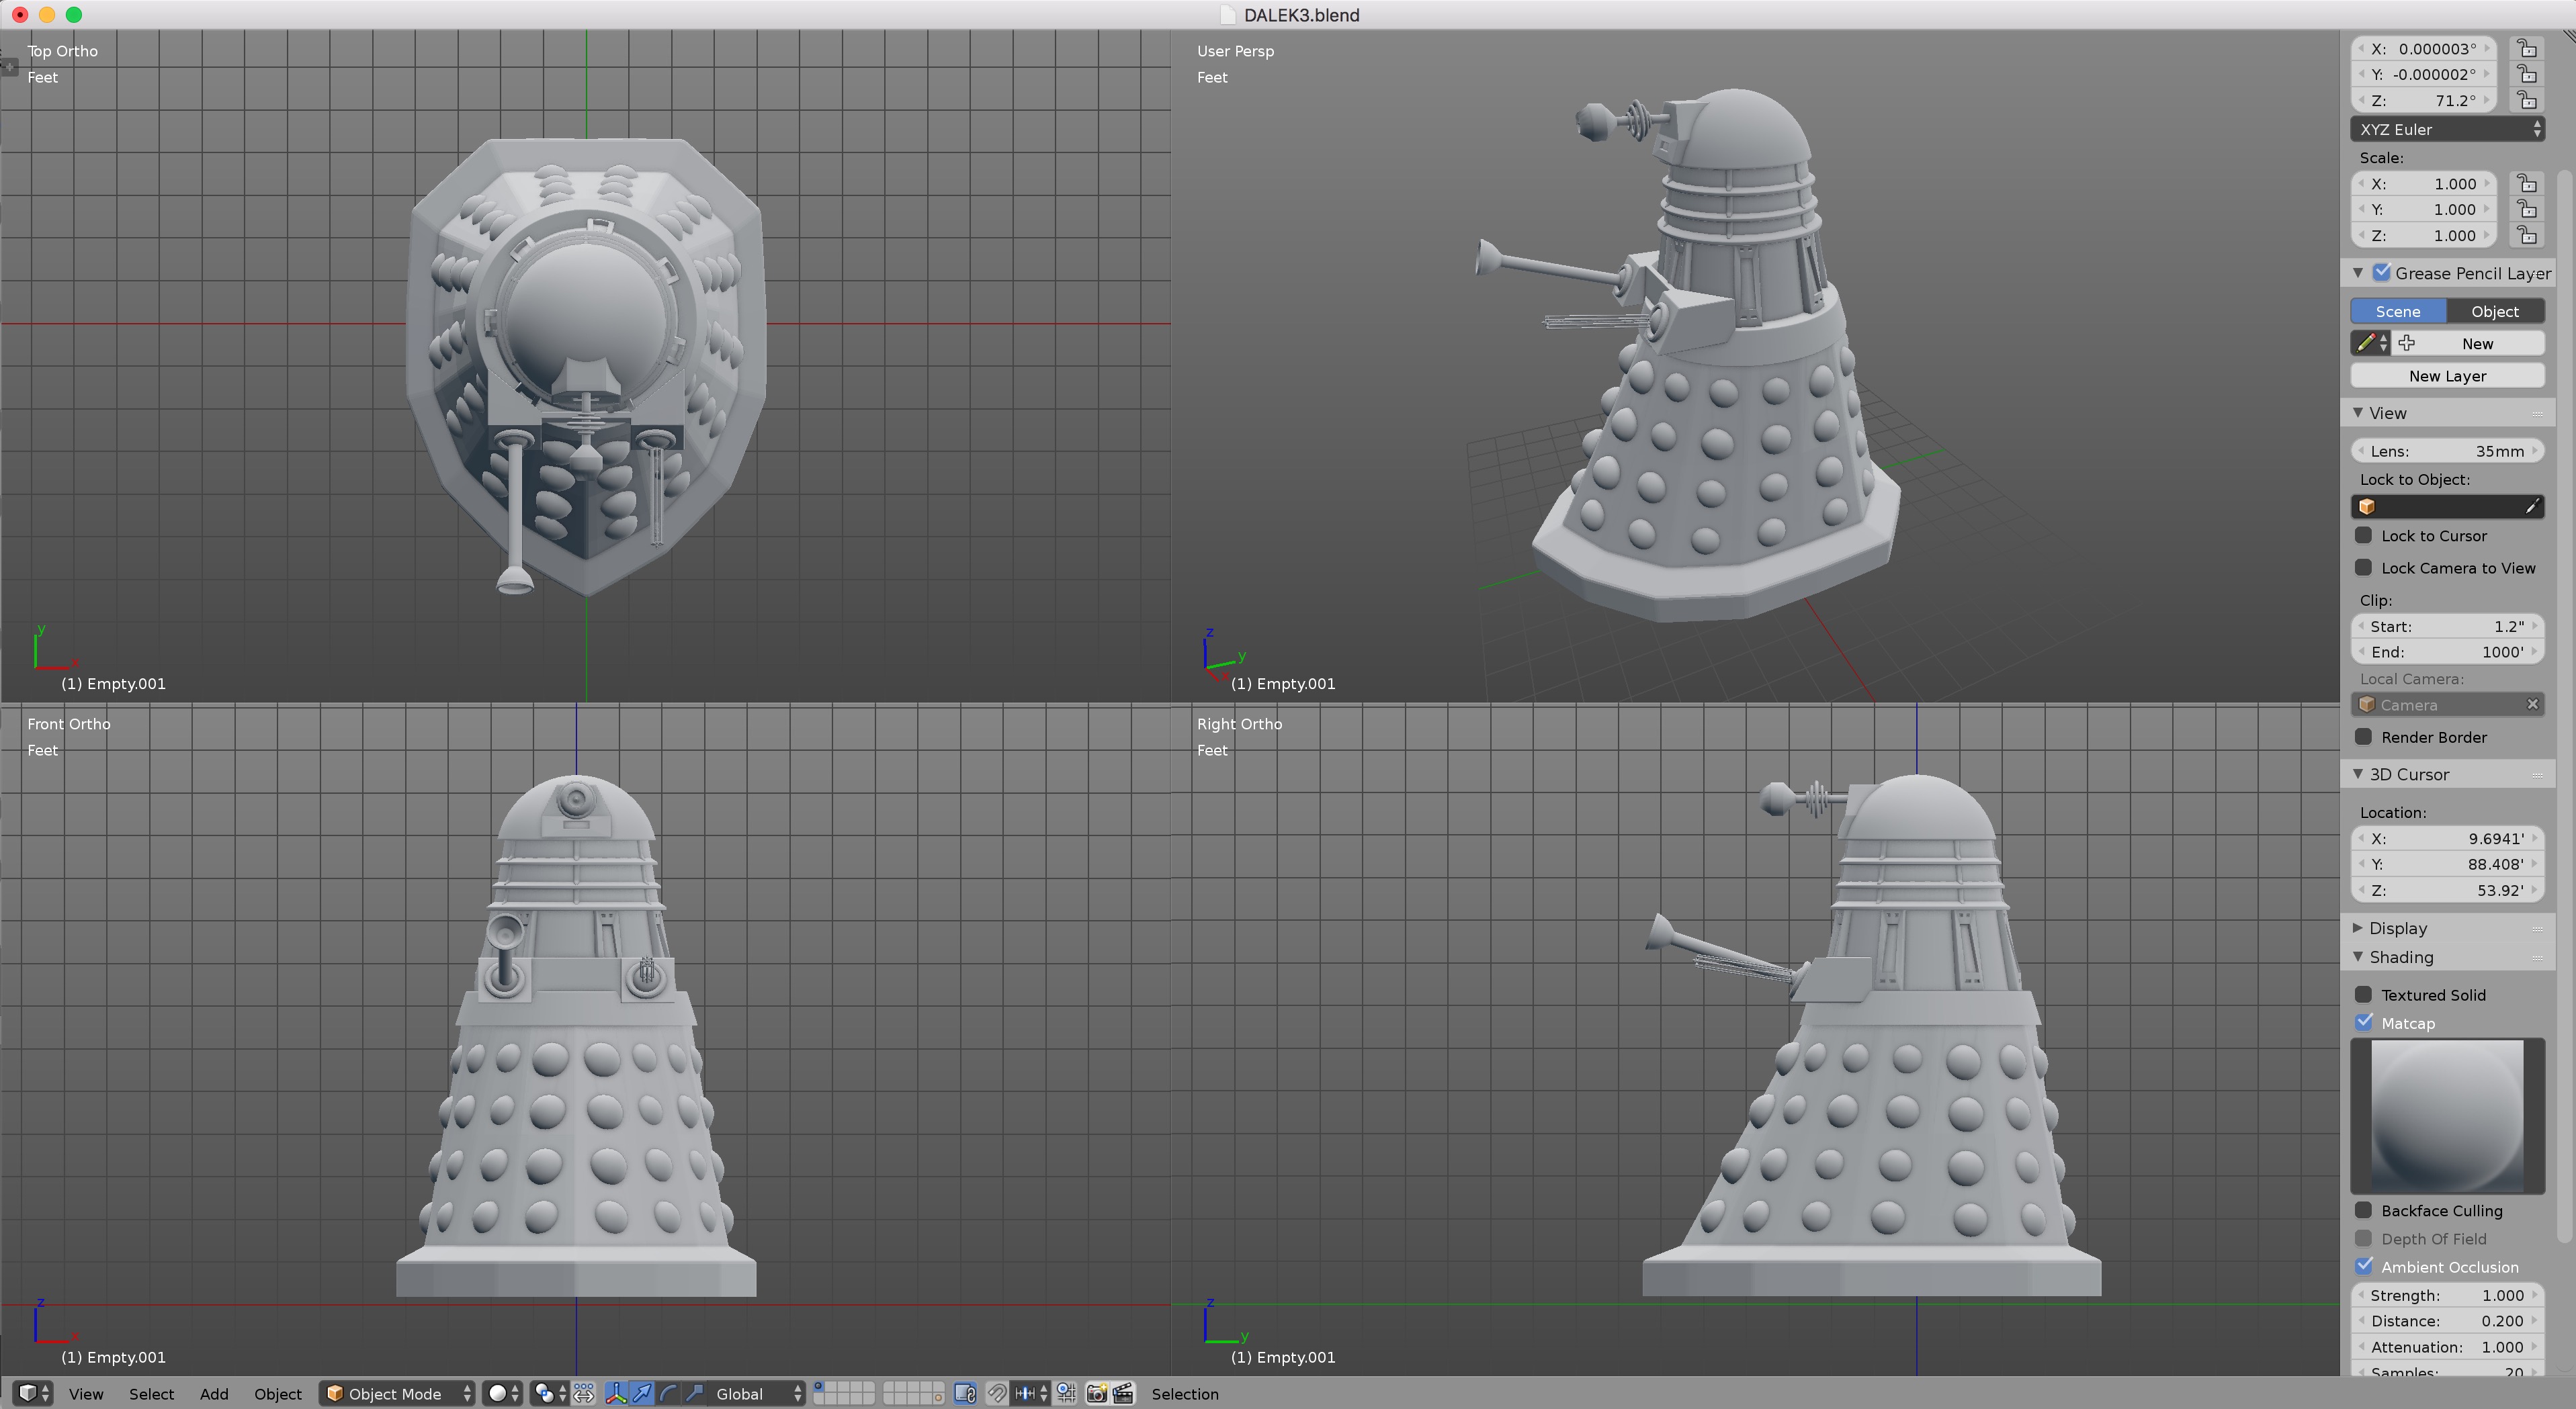2576x1409 pixels.
Task: Open the Add menu
Action: tap(214, 1393)
